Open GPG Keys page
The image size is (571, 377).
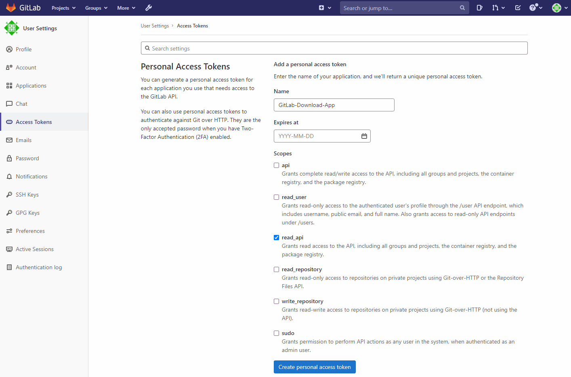[x=44, y=213]
